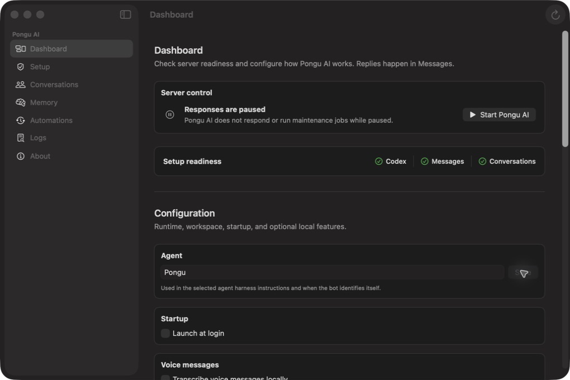Open the Setup section
The height and width of the screenshot is (380, 570).
[72, 66]
